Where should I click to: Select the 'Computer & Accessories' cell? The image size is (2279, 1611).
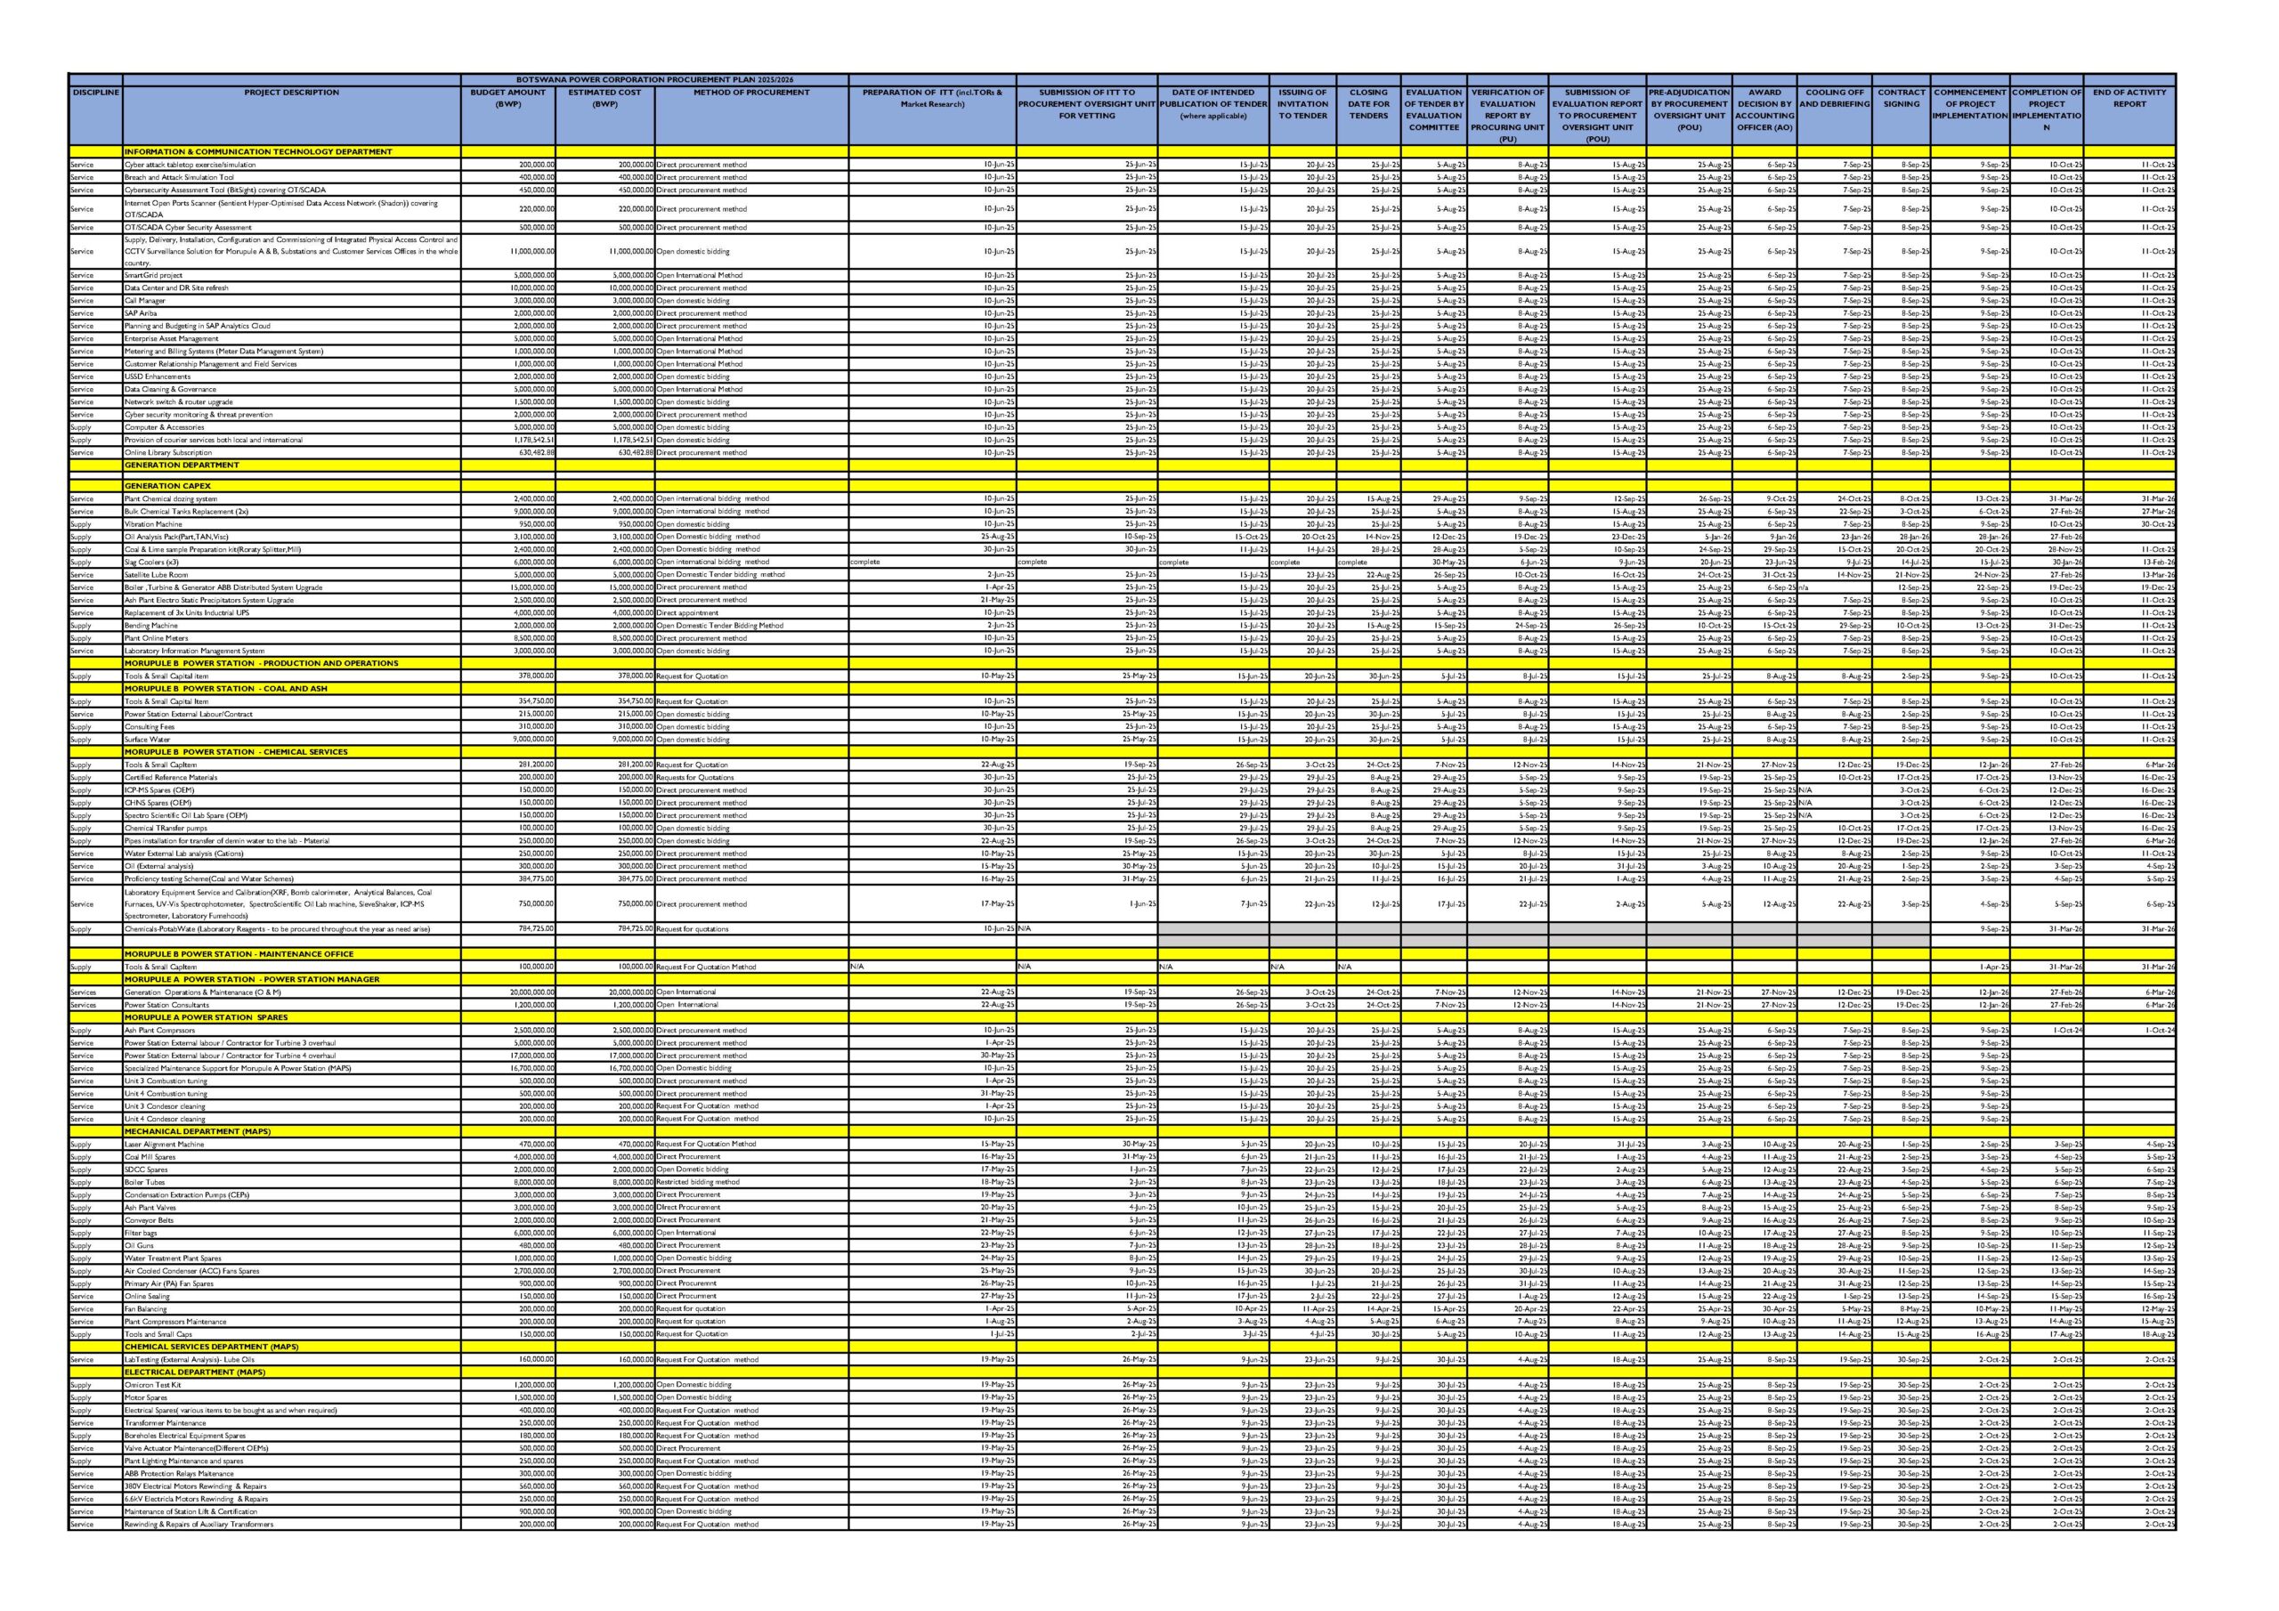tap(291, 428)
